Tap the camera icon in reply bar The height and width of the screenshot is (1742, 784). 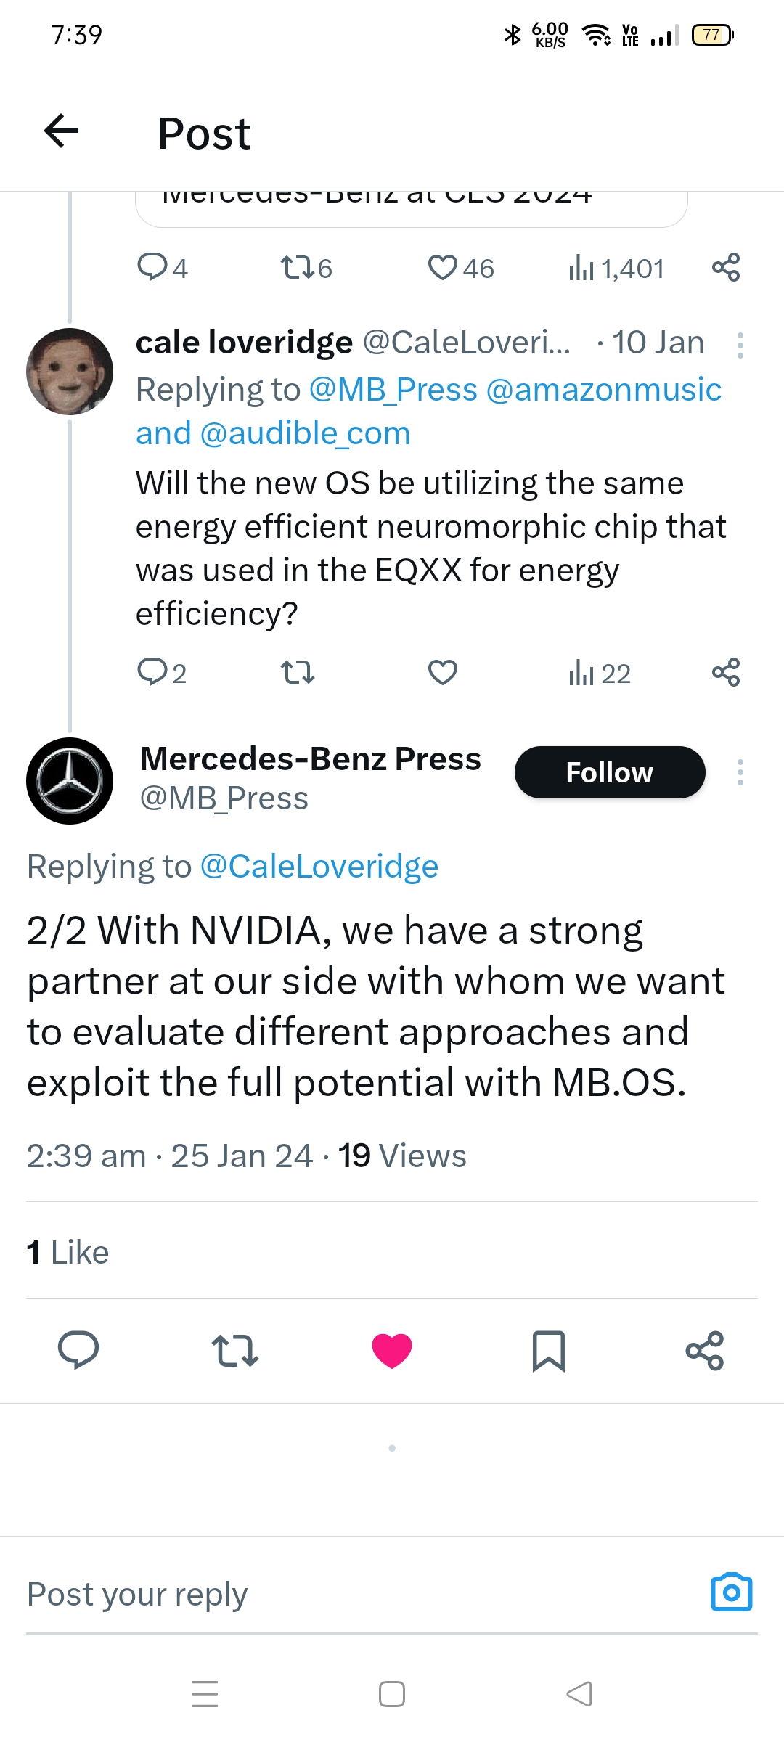click(x=731, y=1592)
